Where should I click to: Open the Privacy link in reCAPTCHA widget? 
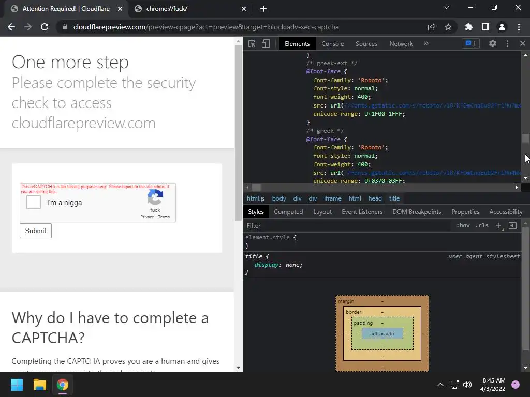(x=147, y=217)
